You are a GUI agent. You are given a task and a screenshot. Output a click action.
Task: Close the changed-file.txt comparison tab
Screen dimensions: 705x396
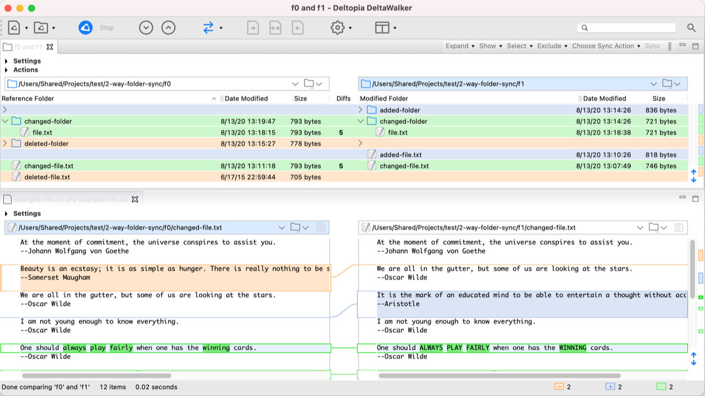135,199
